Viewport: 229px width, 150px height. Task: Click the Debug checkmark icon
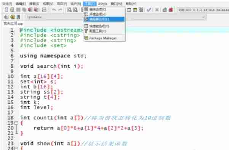(149, 10)
